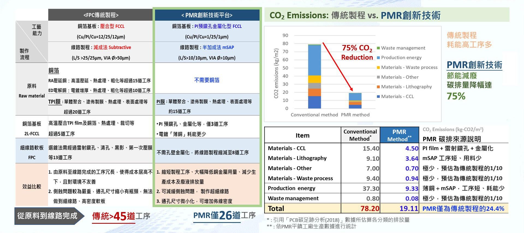Click the underlined PMR創新技術 heading on the right
Viewport: 524px width, 233px height.
[x=474, y=65]
